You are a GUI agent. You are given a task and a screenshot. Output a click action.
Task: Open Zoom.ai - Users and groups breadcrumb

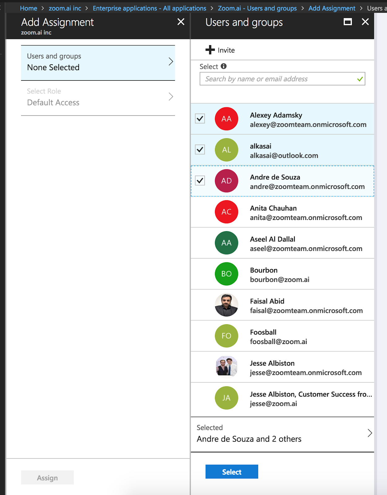(257, 8)
